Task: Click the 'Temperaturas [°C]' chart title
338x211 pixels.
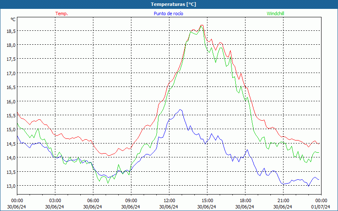Action: click(173, 4)
